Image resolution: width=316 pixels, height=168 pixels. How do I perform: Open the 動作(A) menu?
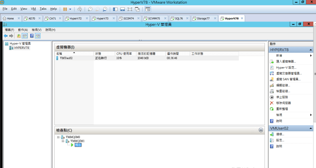pos(23,30)
